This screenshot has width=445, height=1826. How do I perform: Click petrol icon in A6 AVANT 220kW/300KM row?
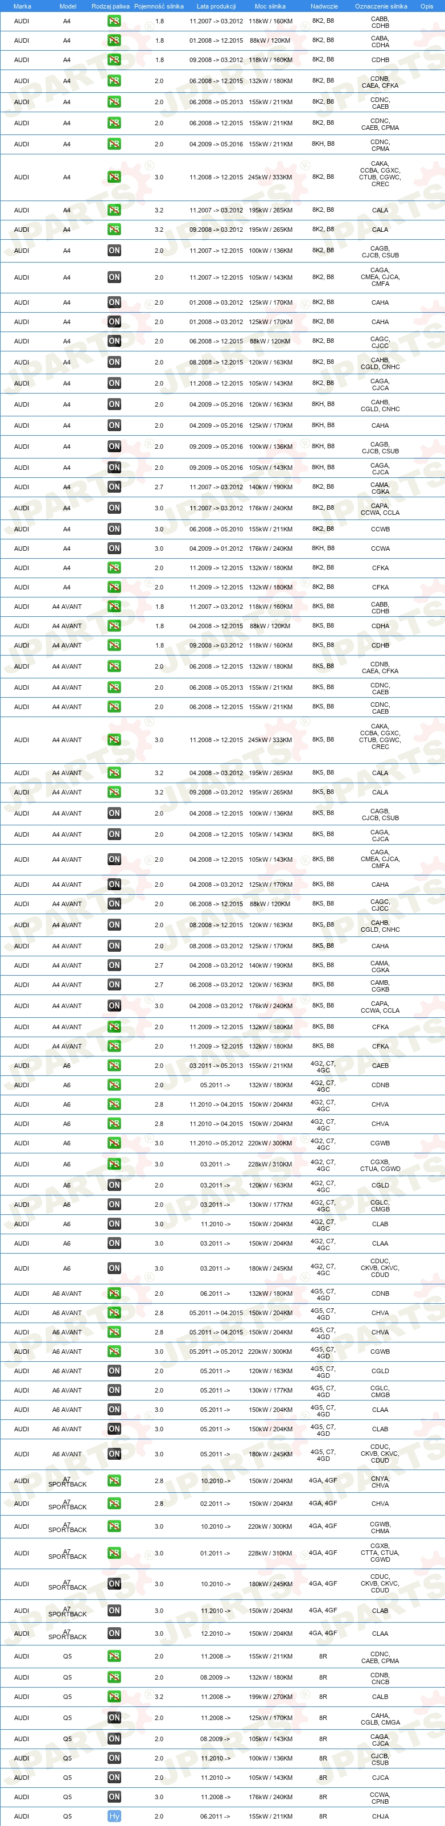[x=114, y=1351]
